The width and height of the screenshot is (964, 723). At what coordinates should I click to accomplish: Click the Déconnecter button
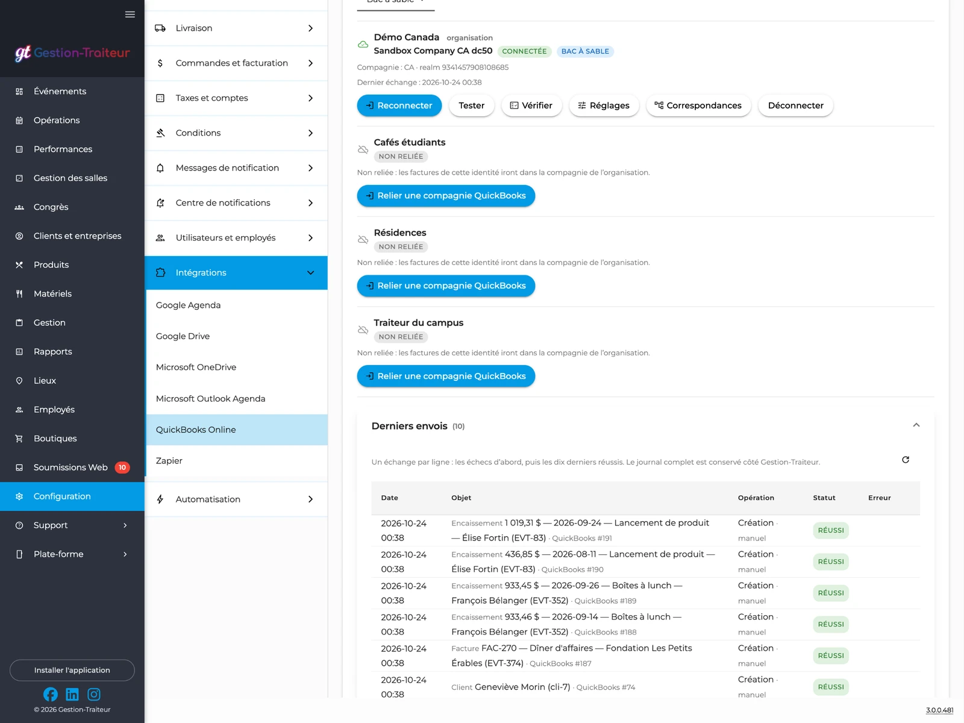point(795,105)
